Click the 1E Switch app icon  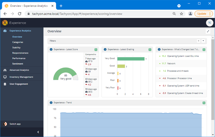coord(5,124)
